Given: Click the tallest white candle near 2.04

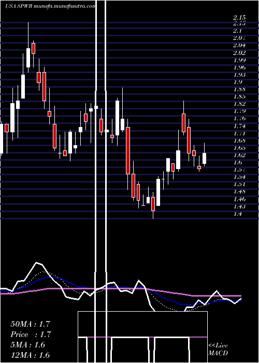Looking at the screenshot, I should point(28,58).
